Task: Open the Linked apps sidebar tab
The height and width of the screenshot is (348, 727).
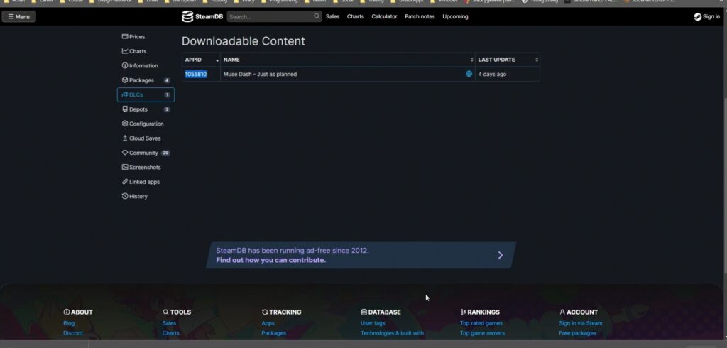Action: point(146,182)
